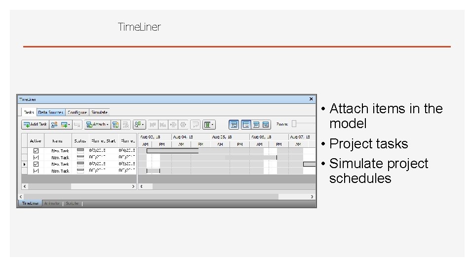Click TimeLiner panel bottom scroll-left arrow
Image resolution: width=474 pixels, height=267 pixels.
21,197
